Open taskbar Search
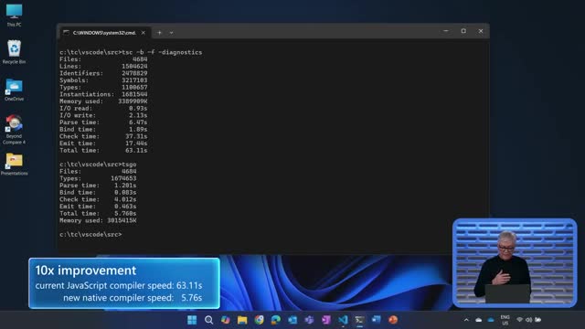The height and width of the screenshot is (329, 585). [x=209, y=320]
